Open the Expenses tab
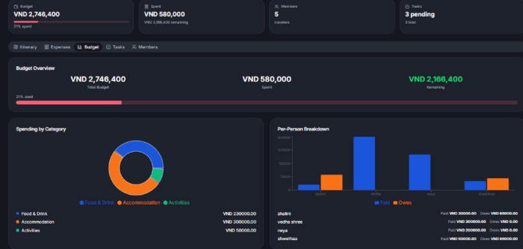Screen dimensions: 523x249 tap(57, 47)
